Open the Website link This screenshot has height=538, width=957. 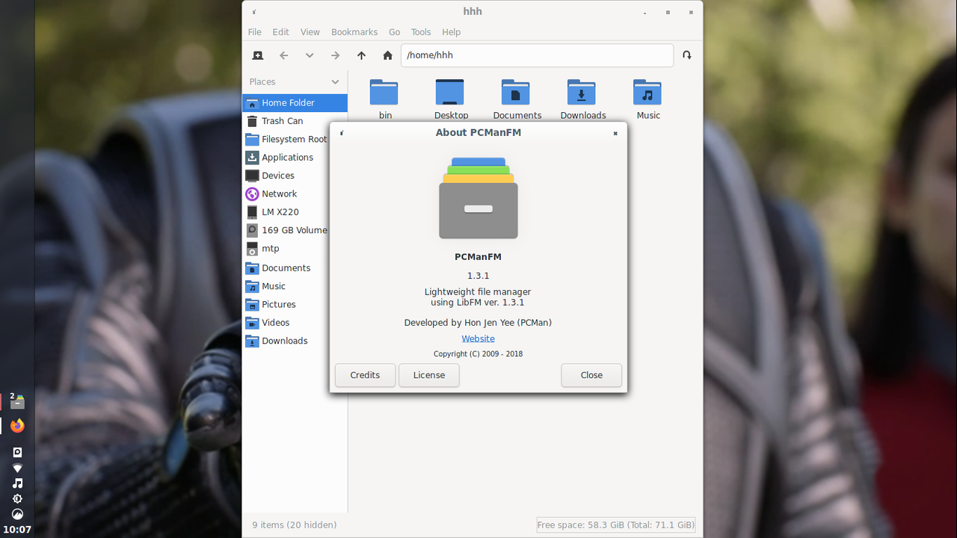[x=478, y=339]
